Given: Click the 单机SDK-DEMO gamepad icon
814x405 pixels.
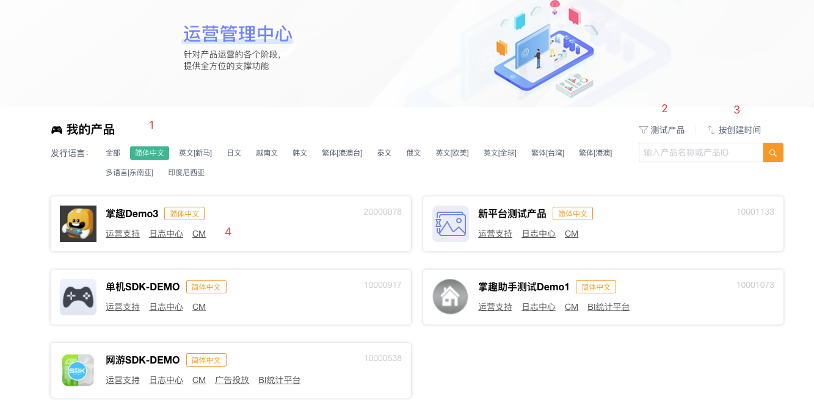Looking at the screenshot, I should (x=78, y=297).
